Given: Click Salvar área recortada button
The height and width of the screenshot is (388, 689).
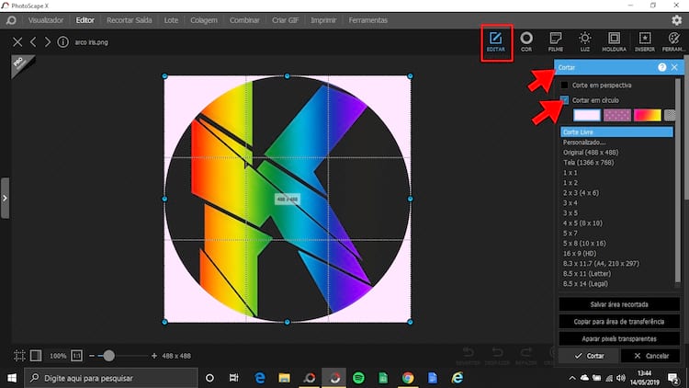Looking at the screenshot, I should pyautogui.click(x=619, y=304).
